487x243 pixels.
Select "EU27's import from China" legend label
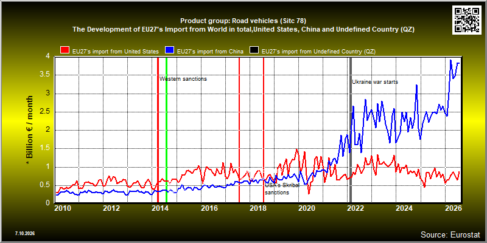210,52
